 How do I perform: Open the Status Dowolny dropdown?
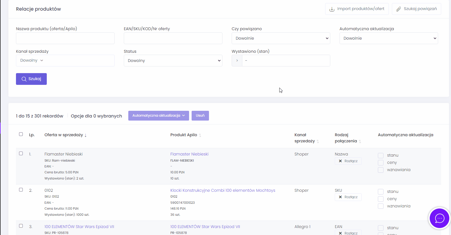click(x=173, y=61)
